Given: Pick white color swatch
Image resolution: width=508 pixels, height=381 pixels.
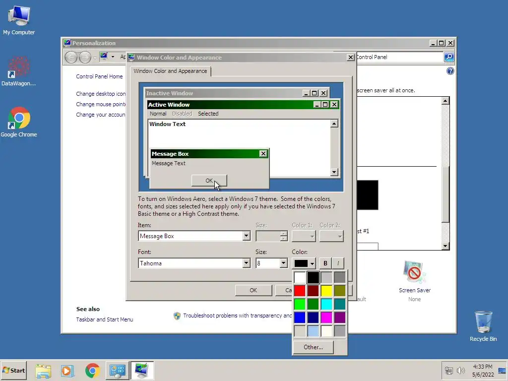Looking at the screenshot, I should (300, 278).
